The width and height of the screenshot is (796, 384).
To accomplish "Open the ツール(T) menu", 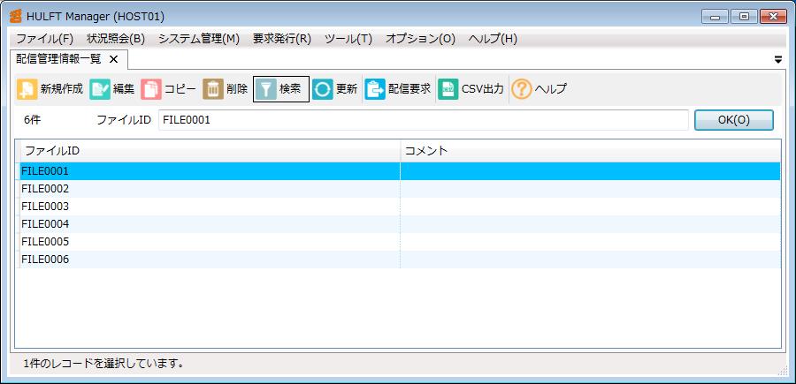I will [348, 39].
